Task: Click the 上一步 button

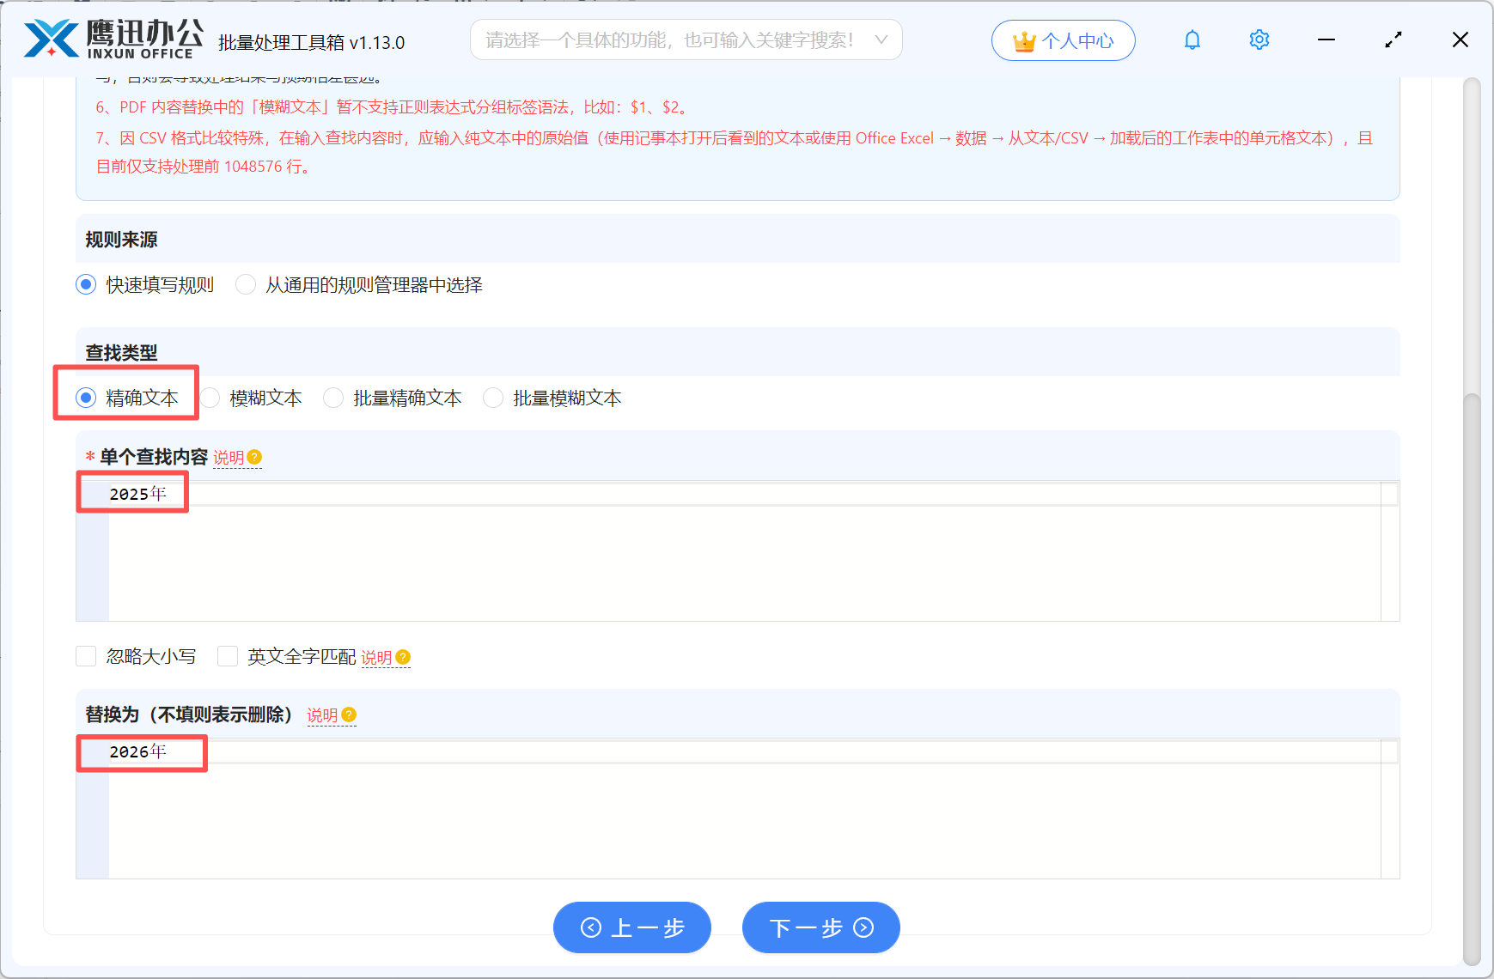Action: click(632, 927)
